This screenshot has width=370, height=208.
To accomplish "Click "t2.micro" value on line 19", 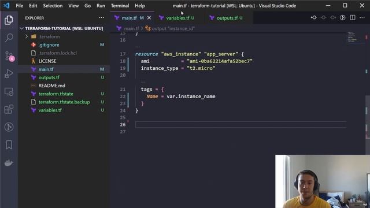I will tap(201, 68).
